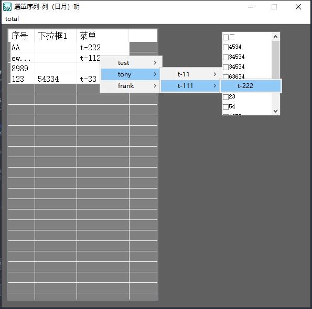Check the 54 checkbox

225,107
